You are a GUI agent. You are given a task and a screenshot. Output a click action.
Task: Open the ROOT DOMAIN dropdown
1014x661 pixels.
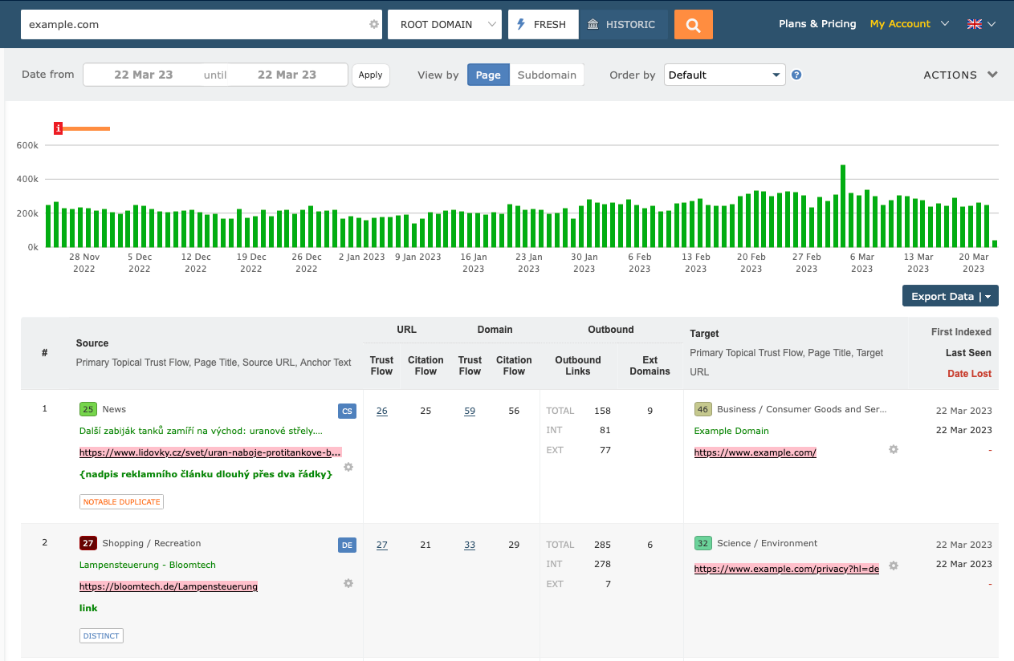444,24
